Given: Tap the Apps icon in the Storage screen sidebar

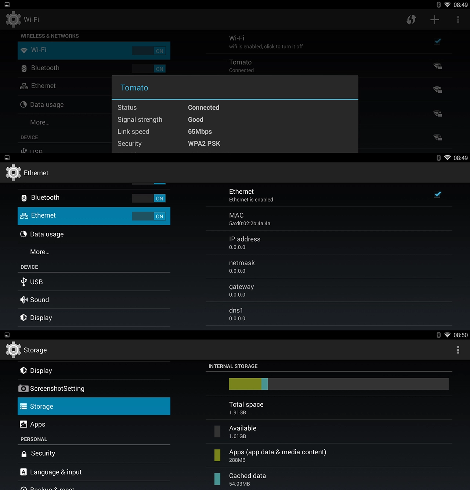Looking at the screenshot, I should (23, 424).
